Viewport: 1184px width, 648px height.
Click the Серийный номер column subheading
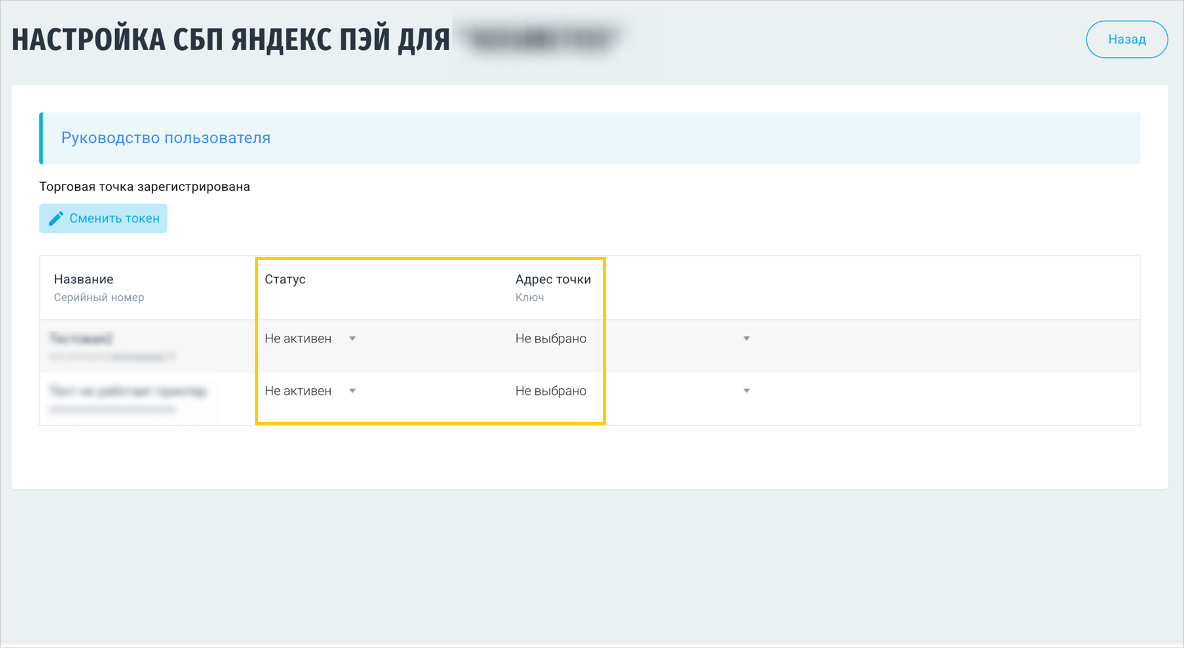[99, 297]
